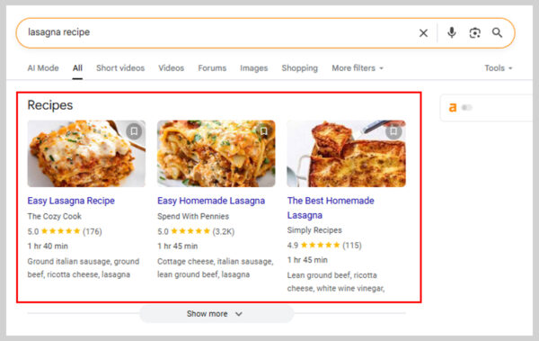Submit search using the magnifying glass icon
Image resolution: width=539 pixels, height=341 pixels.
(497, 32)
